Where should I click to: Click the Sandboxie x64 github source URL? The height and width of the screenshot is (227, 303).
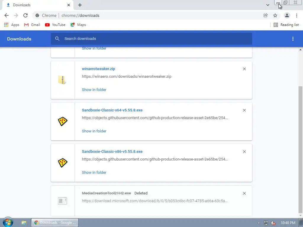[155, 118]
